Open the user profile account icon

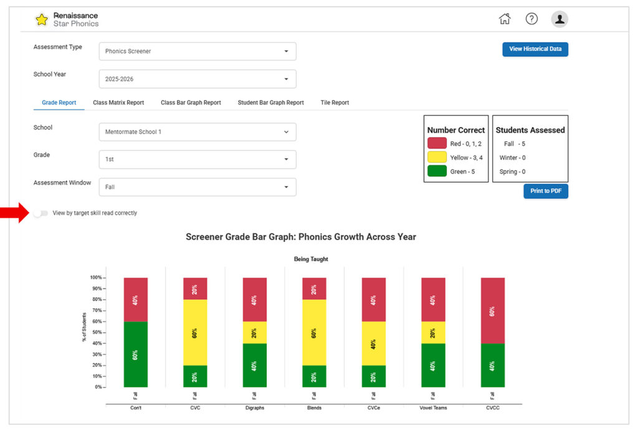559,19
